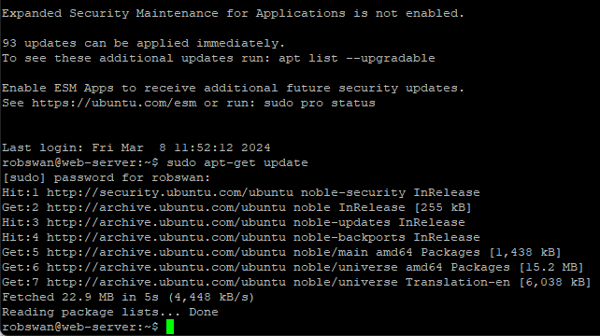Click the security.ubuntu.com URL on Hit:1 line
Screen dimensions: 600x336
pyautogui.click(x=170, y=192)
